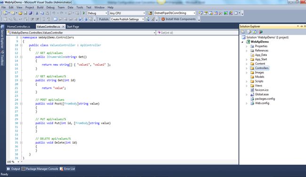The image size is (306, 177).
Task: Click Solution Explorer's Properties toolbar icon
Action: pyautogui.click(x=243, y=32)
